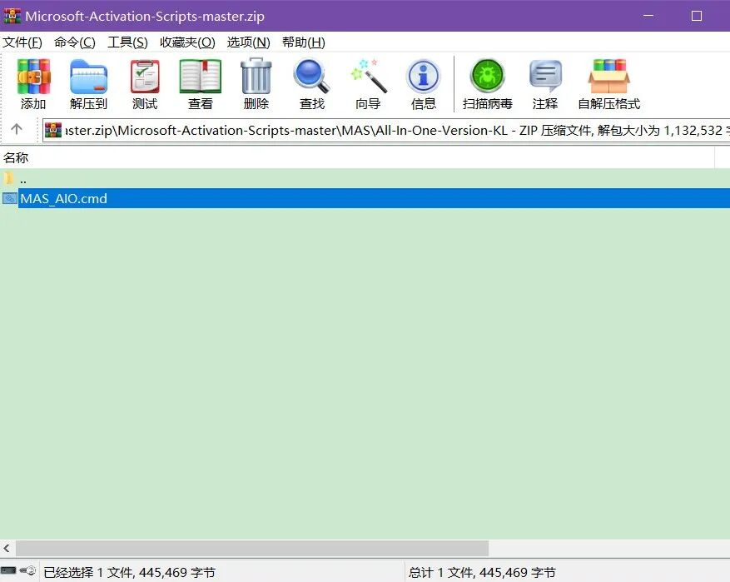This screenshot has width=730, height=582.
Task: Click status text 已经选择 1 文件
Action: tap(129, 572)
